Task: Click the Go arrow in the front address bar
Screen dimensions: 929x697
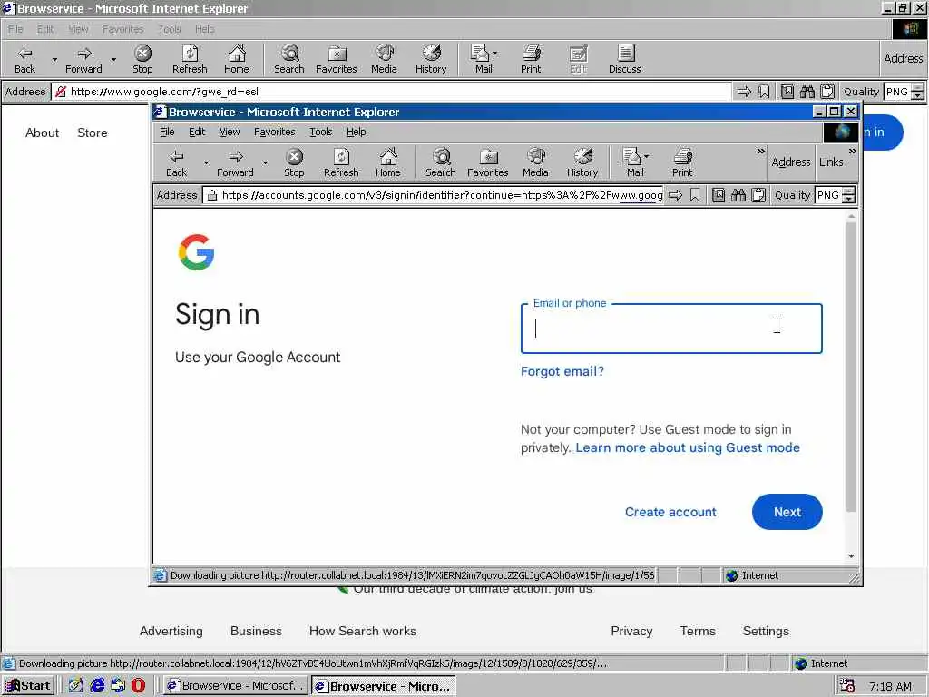Action: (x=675, y=195)
